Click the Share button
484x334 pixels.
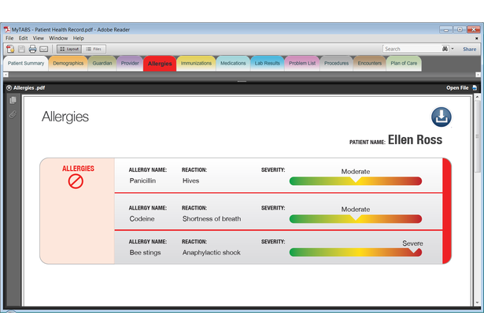(x=469, y=49)
